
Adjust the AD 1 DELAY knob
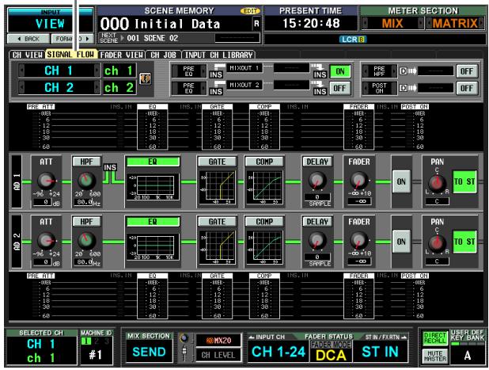[317, 181]
